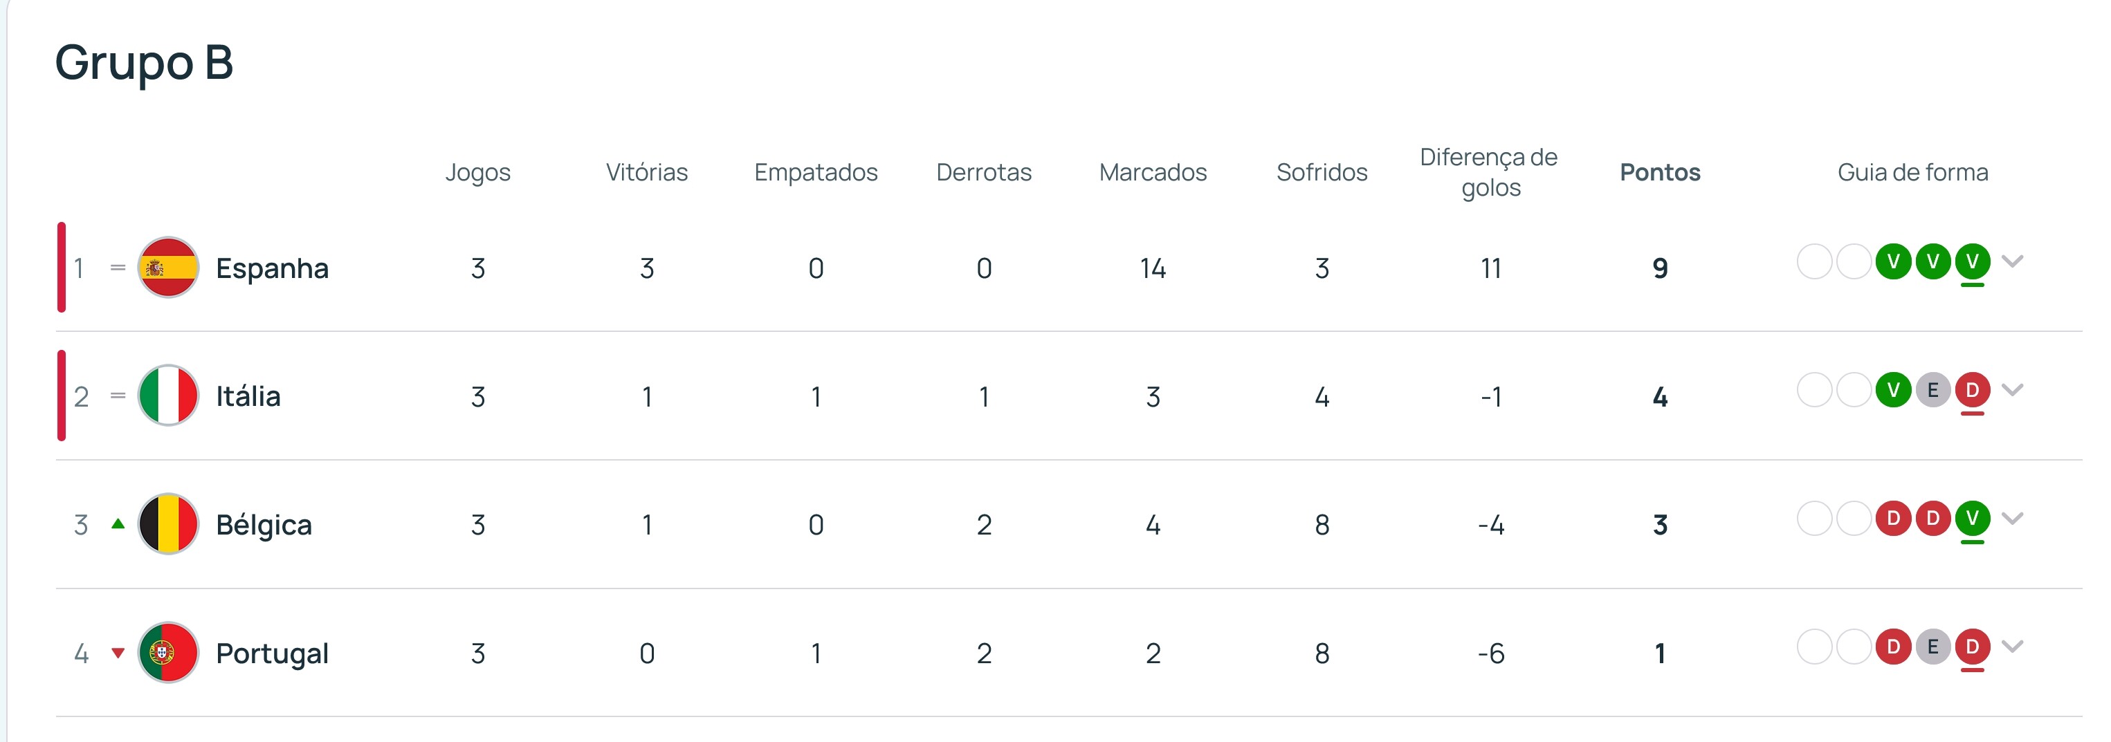Open the Espanha team link
Viewport: 2111px width, 742px height.
click(272, 268)
